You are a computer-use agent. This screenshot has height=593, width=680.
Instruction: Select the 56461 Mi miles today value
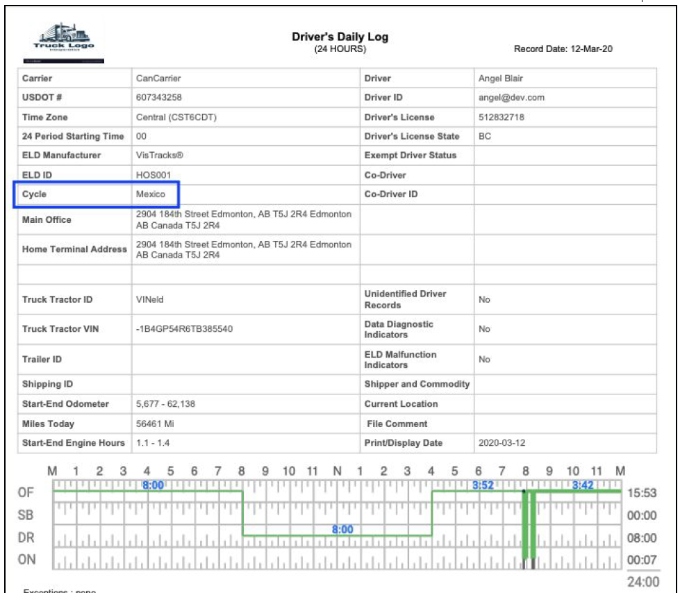[154, 424]
